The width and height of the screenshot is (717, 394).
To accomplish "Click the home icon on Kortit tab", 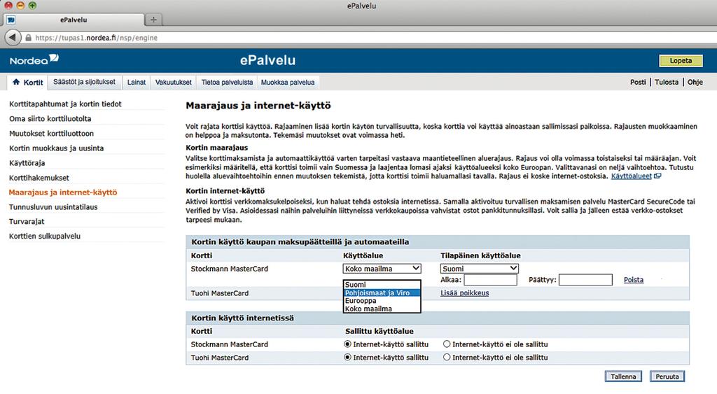I will point(17,82).
